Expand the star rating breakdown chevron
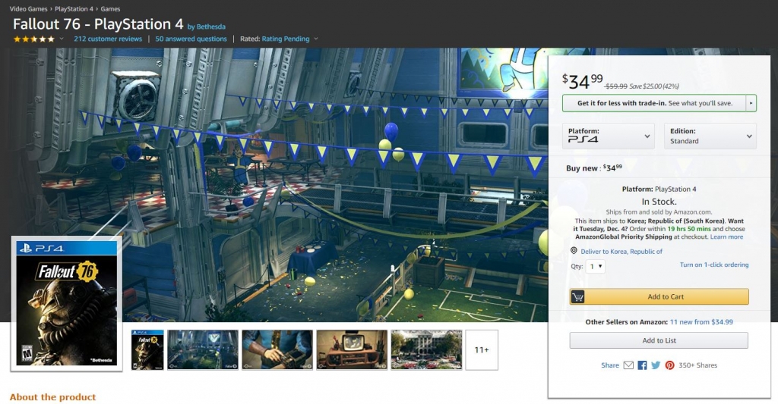The width and height of the screenshot is (778, 404). pyautogui.click(x=62, y=39)
